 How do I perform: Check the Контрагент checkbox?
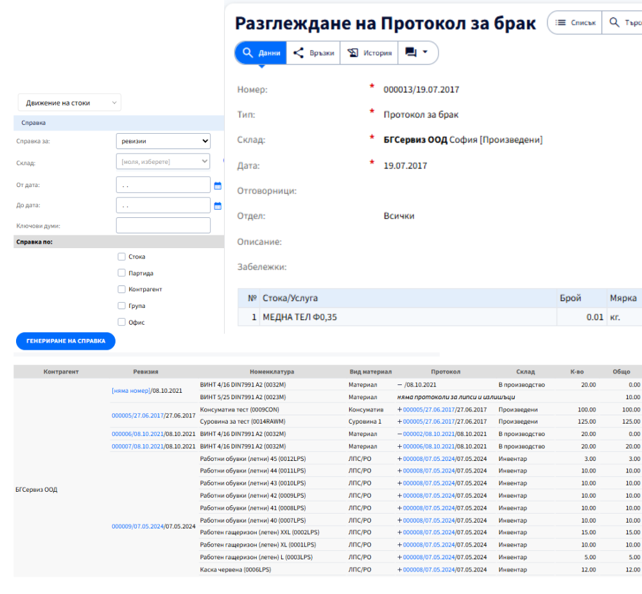tap(122, 289)
